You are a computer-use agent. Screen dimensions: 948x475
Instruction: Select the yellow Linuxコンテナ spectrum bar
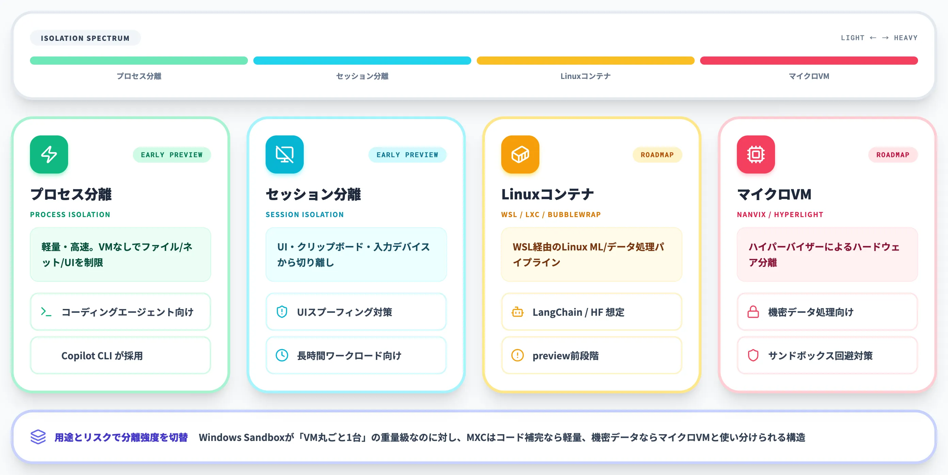point(585,61)
